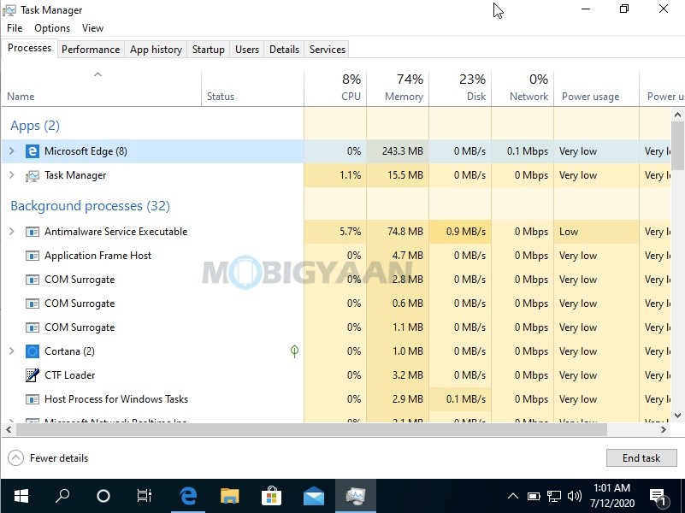
Task: Click the Application Frame Host icon
Action: 32,256
